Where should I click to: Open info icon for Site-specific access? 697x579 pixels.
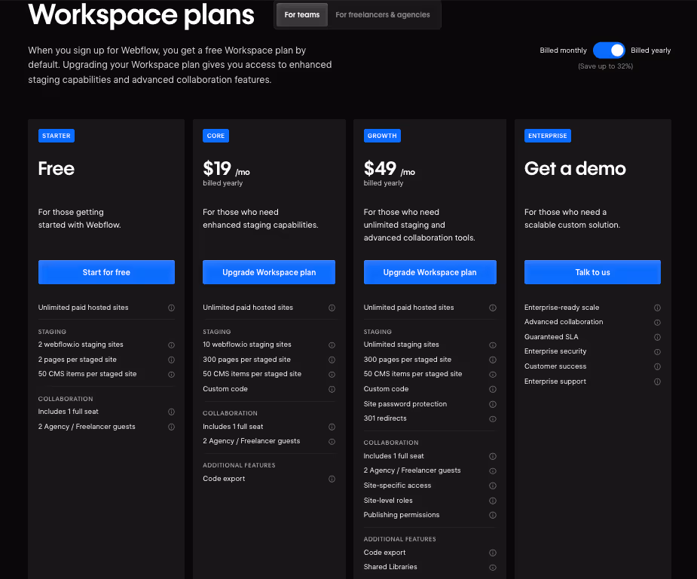click(x=493, y=486)
